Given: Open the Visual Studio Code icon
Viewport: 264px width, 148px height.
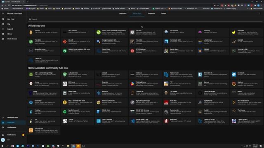Looking at the screenshot, I should pyautogui.click(x=132, y=121).
